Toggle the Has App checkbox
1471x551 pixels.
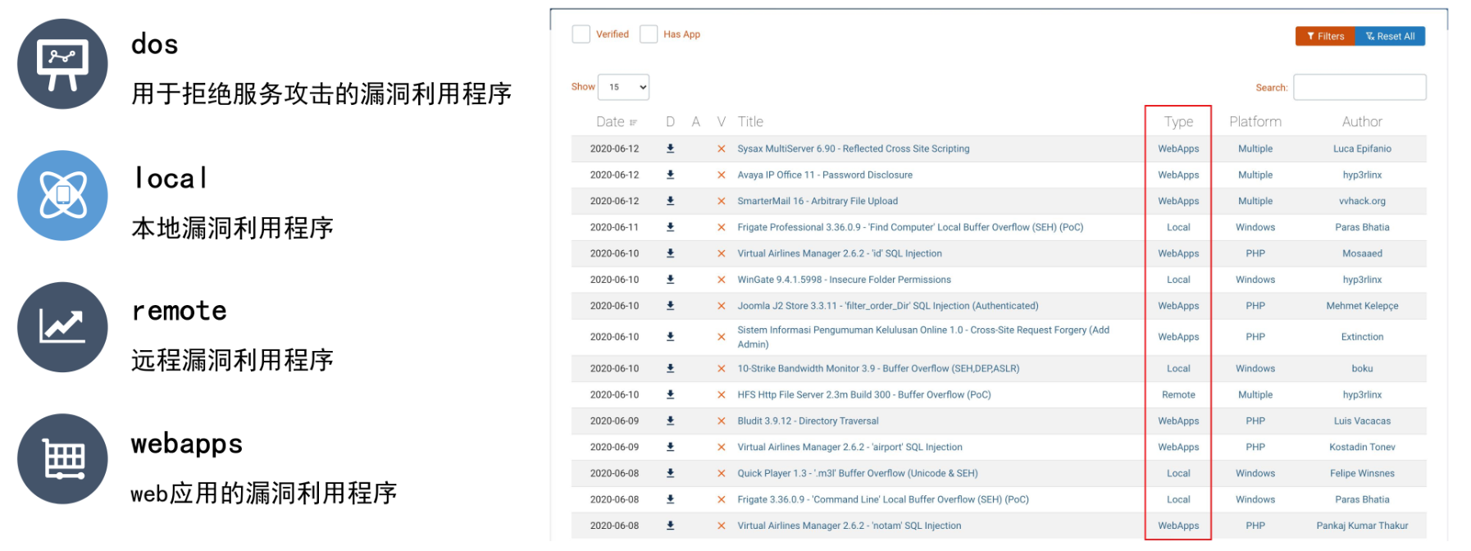coord(649,34)
